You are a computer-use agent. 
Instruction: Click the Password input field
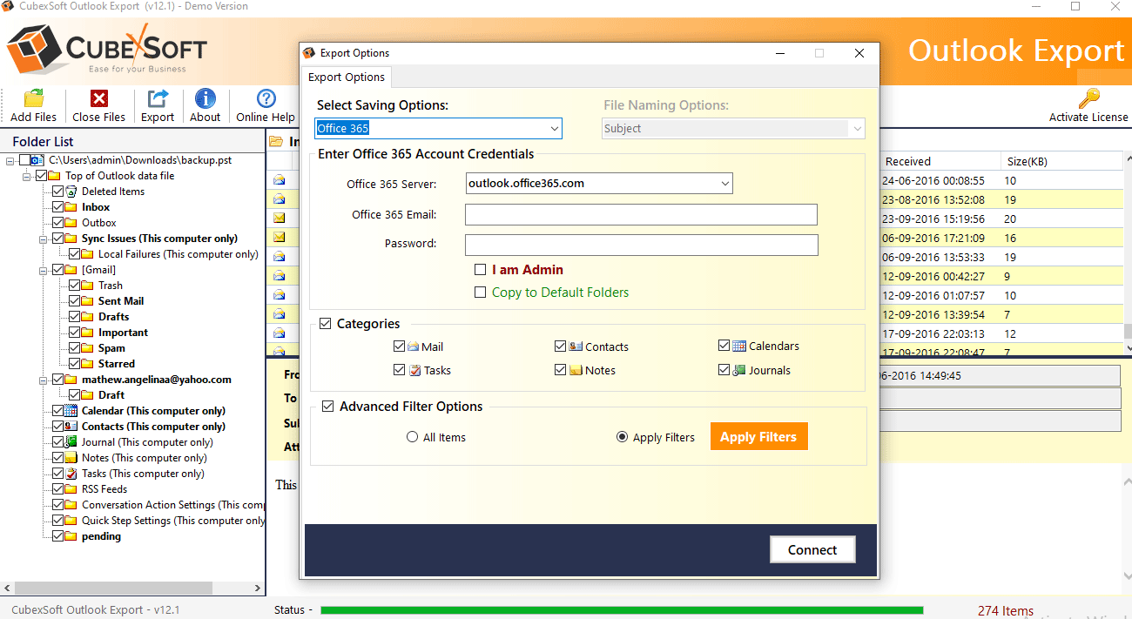coord(641,245)
